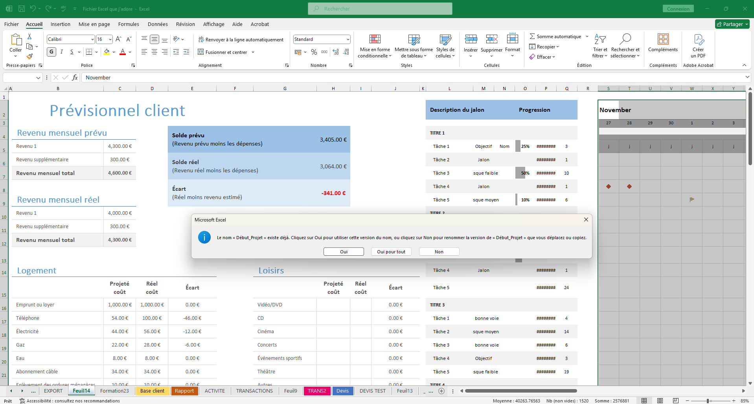Toggle underline formatting
Image resolution: width=754 pixels, height=404 pixels.
pyautogui.click(x=71, y=52)
